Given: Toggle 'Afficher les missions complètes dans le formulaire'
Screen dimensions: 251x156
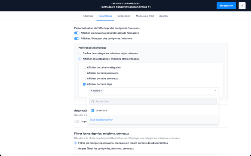Looking at the screenshot, I should [77, 33].
